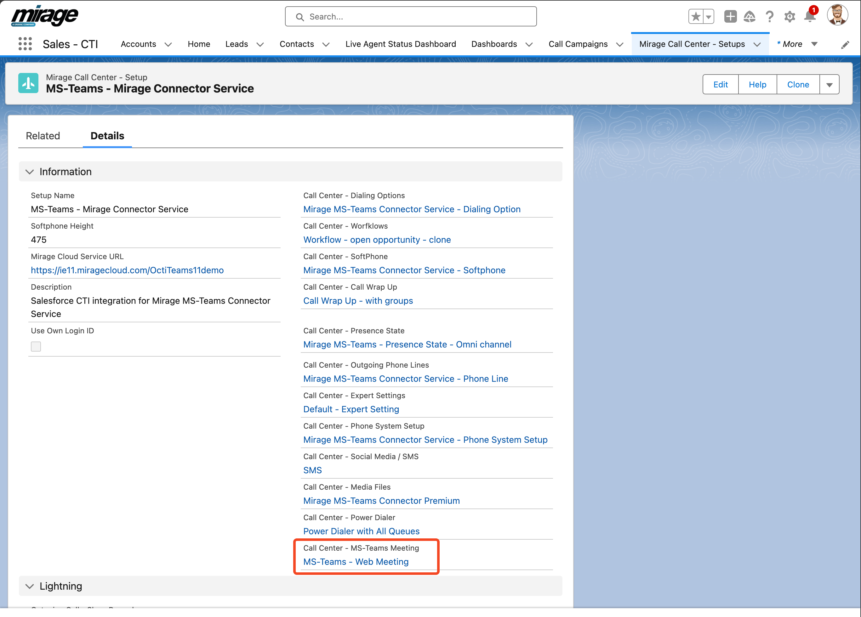
Task: Open the Connector Service - Phone Line link
Action: (x=405, y=379)
